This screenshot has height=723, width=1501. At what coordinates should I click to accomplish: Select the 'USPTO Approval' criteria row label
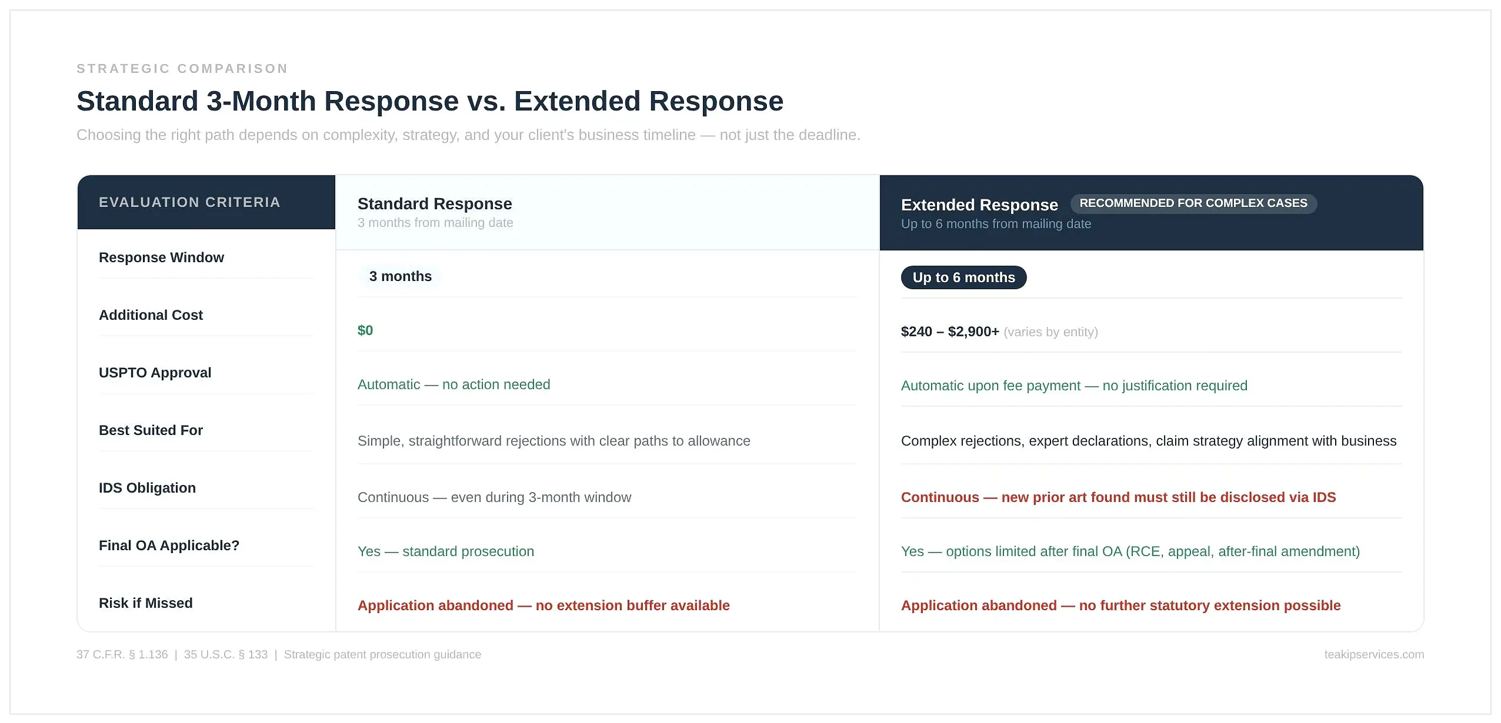[x=155, y=373]
